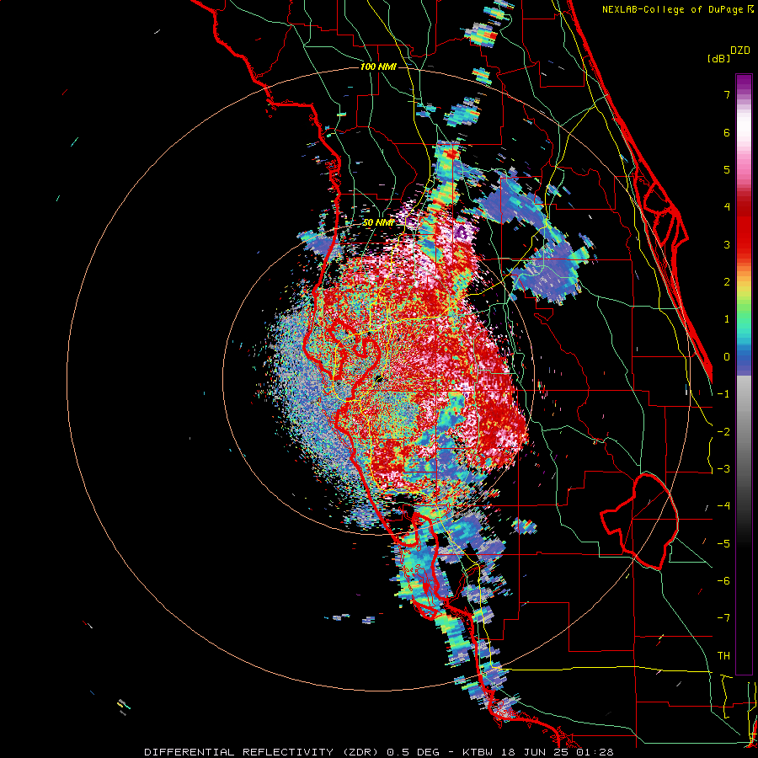
Task: Click the -1 value on the color scale
Action: (723, 394)
